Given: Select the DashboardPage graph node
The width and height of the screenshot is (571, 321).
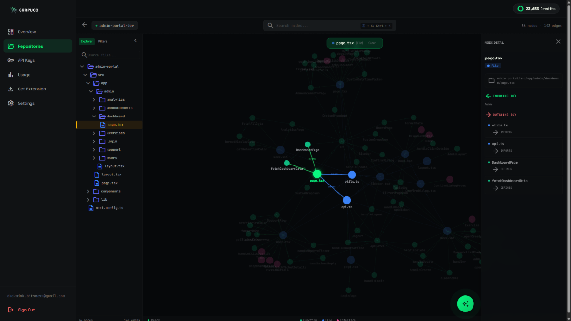Looking at the screenshot, I should [x=308, y=144].
